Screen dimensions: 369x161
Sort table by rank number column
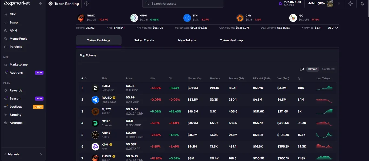pyautogui.click(x=84, y=78)
